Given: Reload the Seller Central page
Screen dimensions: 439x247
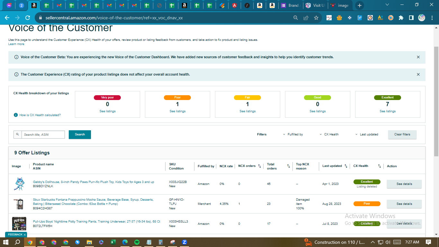Looking at the screenshot, I should click(x=28, y=18).
